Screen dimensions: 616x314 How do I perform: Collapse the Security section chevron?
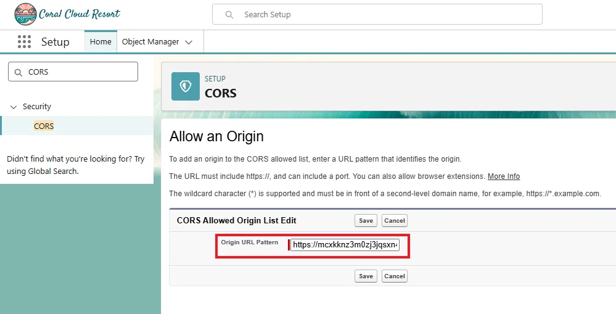pyautogui.click(x=14, y=107)
